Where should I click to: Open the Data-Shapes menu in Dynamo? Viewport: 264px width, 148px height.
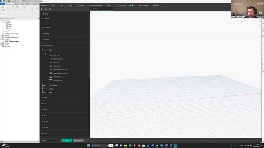pyautogui.click(x=144, y=5)
